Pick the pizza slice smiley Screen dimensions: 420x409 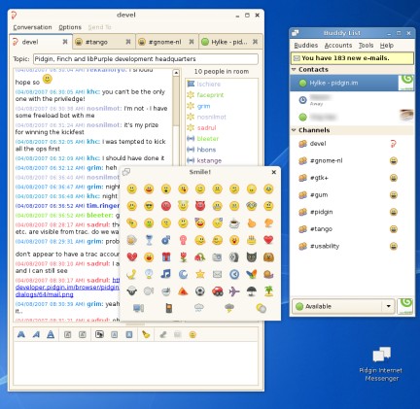(183, 291)
